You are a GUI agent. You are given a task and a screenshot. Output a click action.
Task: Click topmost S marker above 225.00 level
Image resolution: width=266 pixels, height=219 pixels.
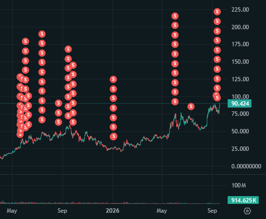(x=217, y=12)
